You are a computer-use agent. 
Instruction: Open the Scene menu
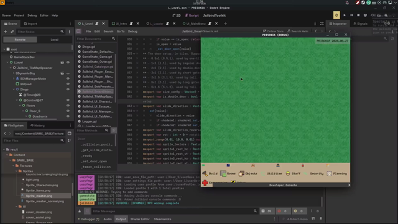(x=6, y=16)
